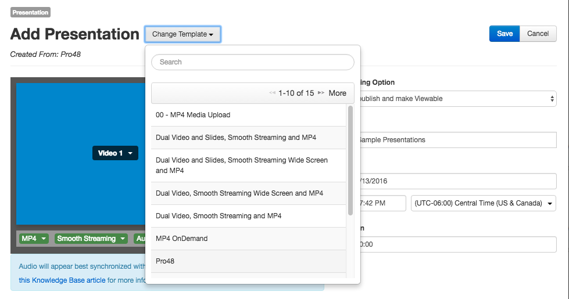Go to next page arrow in template list
Viewport: 569px width, 299px height.
tap(321, 93)
